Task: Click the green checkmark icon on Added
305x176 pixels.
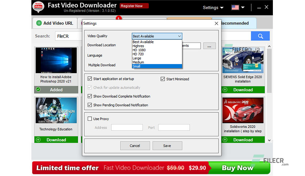Action: 38,89
